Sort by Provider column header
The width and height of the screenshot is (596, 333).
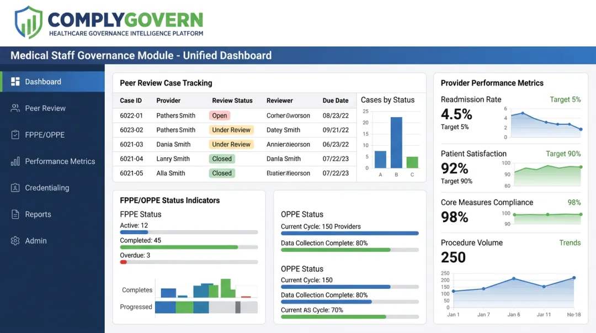coord(168,101)
